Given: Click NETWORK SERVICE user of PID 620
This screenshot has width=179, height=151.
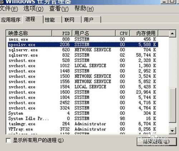Looking at the screenshot, I should click(x=93, y=50).
